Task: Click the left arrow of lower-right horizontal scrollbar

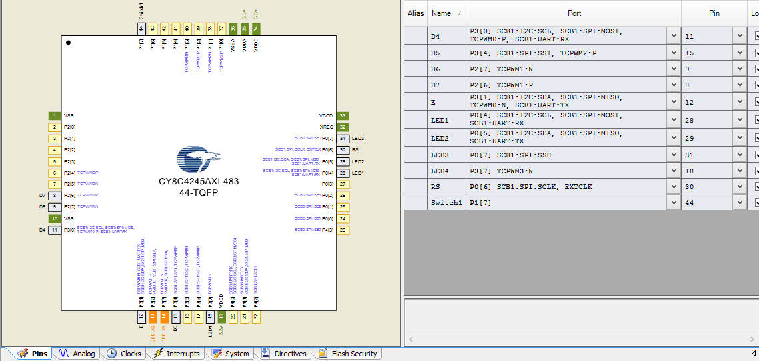Action: 411,340
